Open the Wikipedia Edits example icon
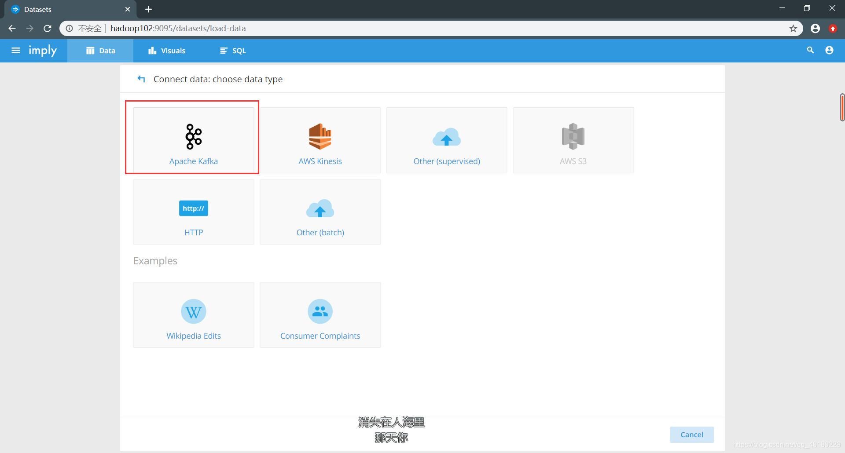 click(x=194, y=311)
